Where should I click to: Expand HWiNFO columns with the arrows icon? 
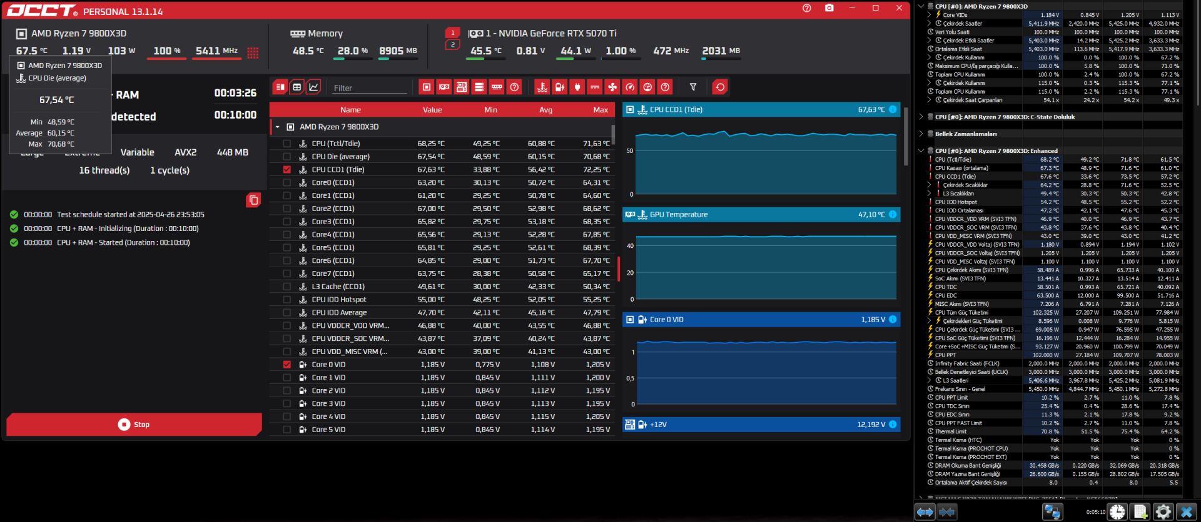pyautogui.click(x=925, y=512)
